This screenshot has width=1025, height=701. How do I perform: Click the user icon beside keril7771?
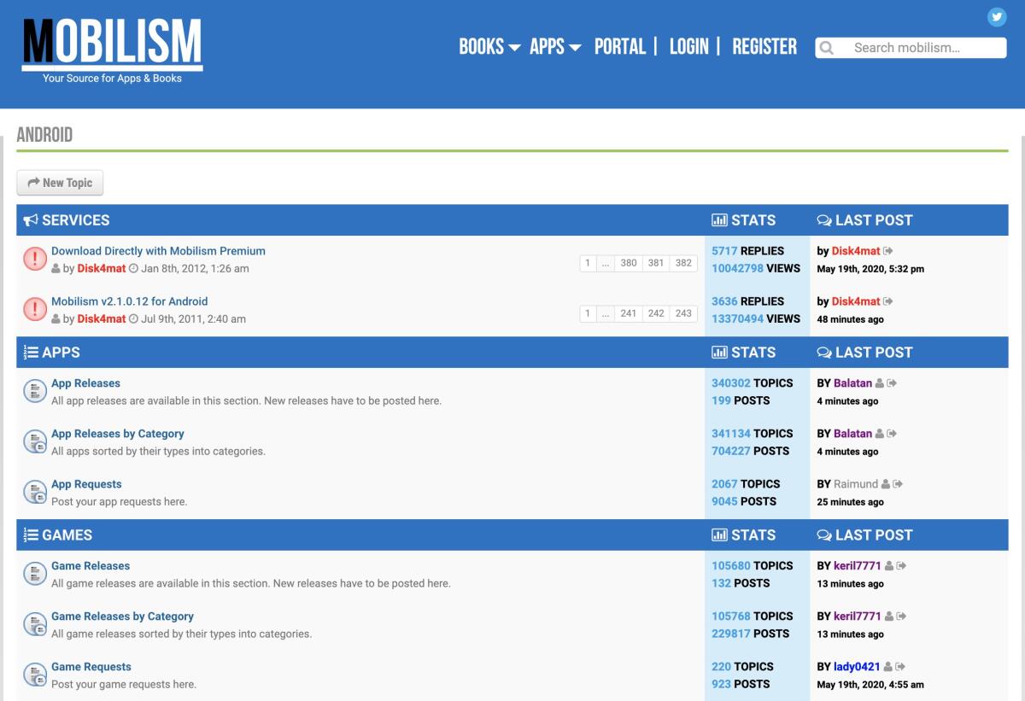click(887, 565)
